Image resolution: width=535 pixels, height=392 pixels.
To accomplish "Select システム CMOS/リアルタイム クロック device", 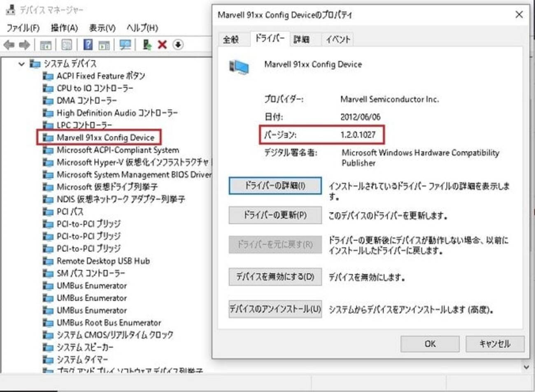I will tap(108, 335).
